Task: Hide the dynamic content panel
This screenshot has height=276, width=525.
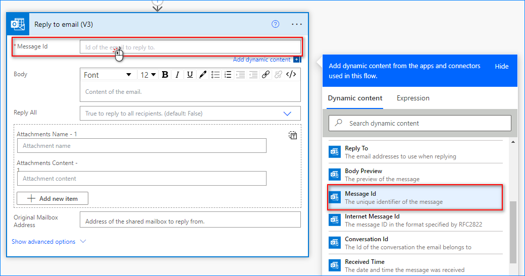Action: (x=502, y=66)
